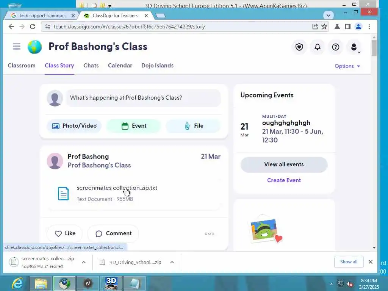Click View all events button
Viewport: 388px width, 291px height.
pos(284,164)
